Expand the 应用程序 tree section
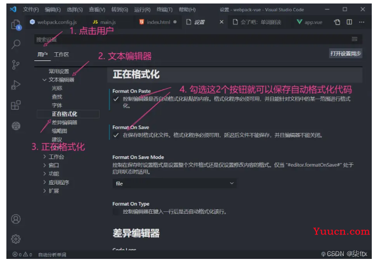 pyautogui.click(x=44, y=182)
